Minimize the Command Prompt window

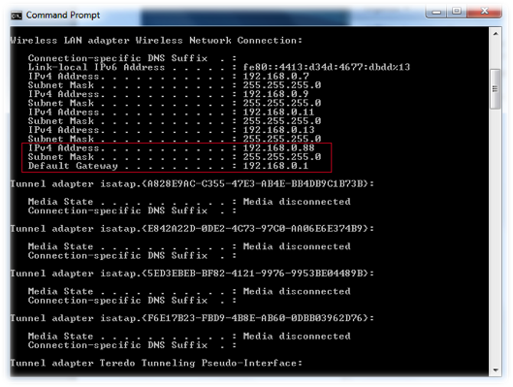coord(436,12)
